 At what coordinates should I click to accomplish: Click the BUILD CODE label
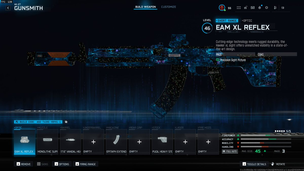[39, 122]
